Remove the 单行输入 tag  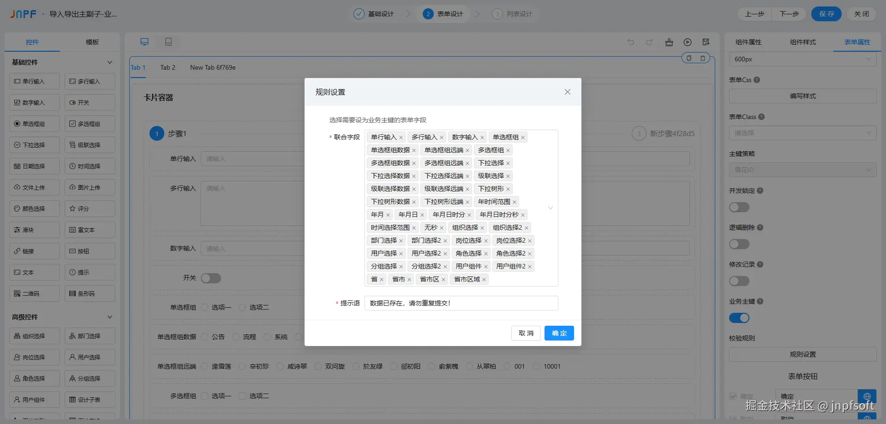pyautogui.click(x=401, y=137)
